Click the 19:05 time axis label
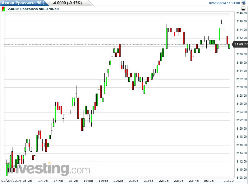This screenshot has width=248, height=184. point(88,181)
